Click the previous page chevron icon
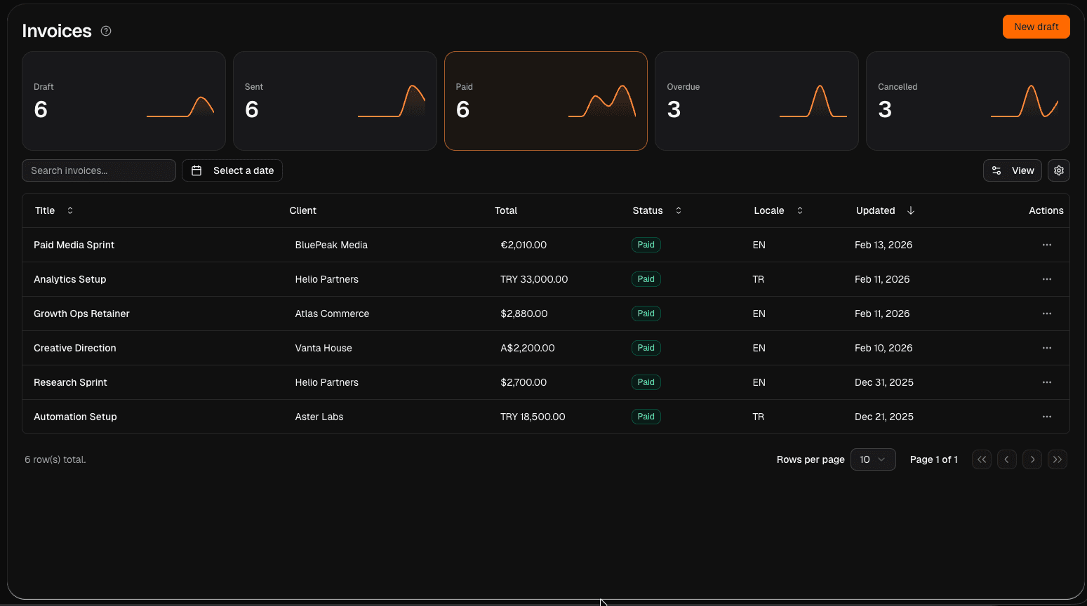1087x606 pixels. [x=1007, y=459]
